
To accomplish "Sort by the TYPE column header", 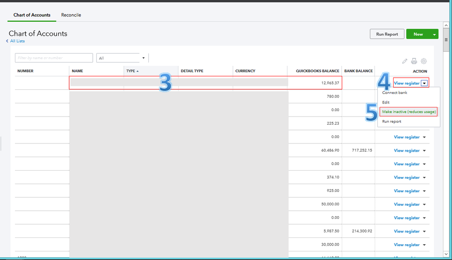I will click(x=132, y=71).
